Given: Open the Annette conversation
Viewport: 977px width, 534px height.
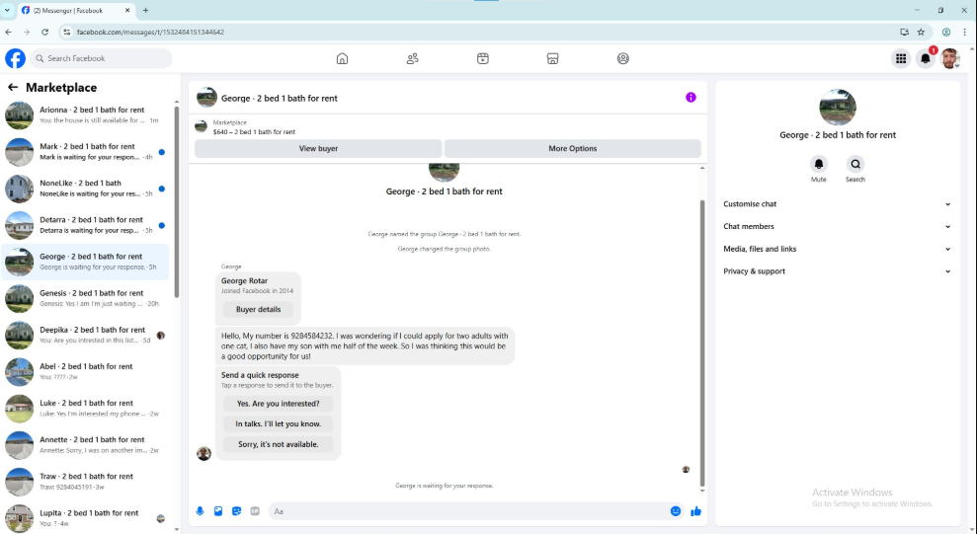Looking at the screenshot, I should click(x=85, y=445).
